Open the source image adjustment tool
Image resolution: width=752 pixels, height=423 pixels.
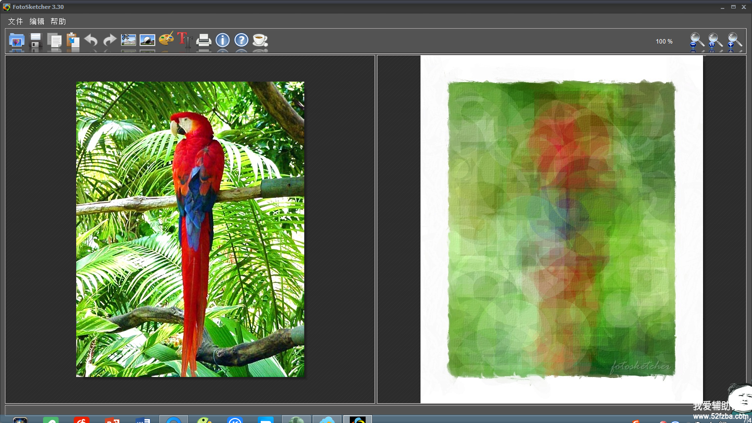click(x=147, y=40)
